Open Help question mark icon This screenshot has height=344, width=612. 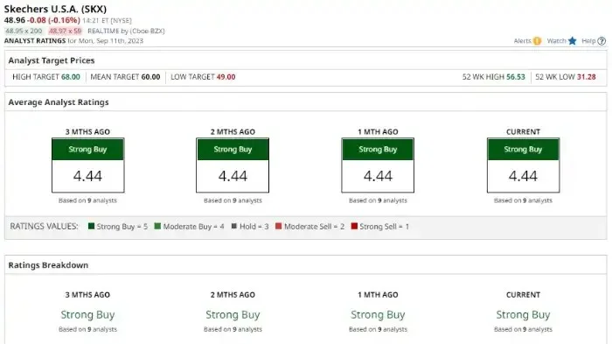pos(602,40)
